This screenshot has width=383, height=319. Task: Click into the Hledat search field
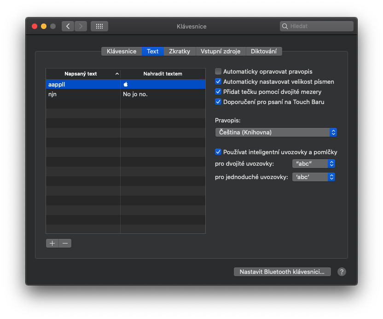click(x=320, y=26)
